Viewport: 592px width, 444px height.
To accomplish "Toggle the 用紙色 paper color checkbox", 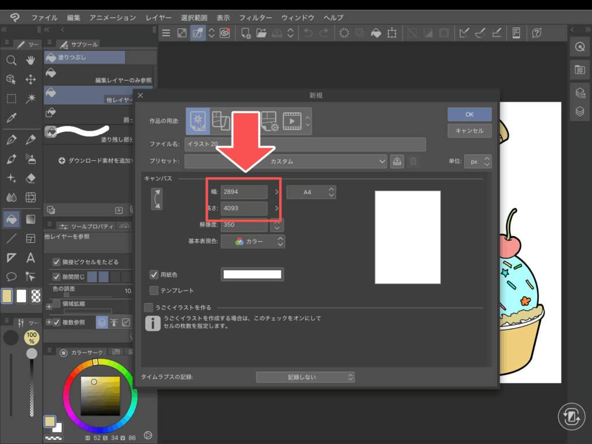I will [x=154, y=274].
